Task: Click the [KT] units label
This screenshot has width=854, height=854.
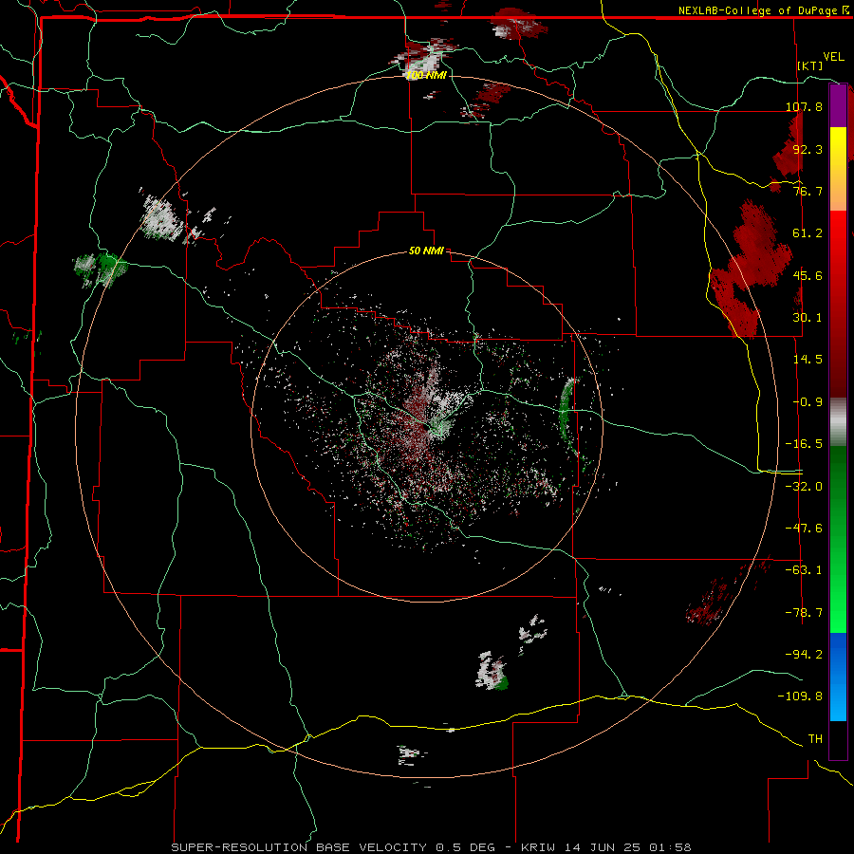Action: coord(810,65)
